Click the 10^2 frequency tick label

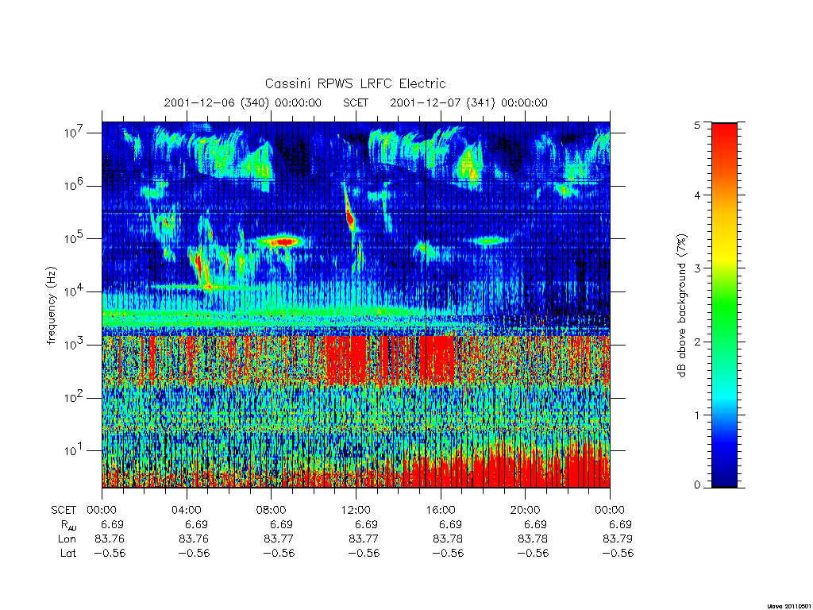(x=75, y=398)
